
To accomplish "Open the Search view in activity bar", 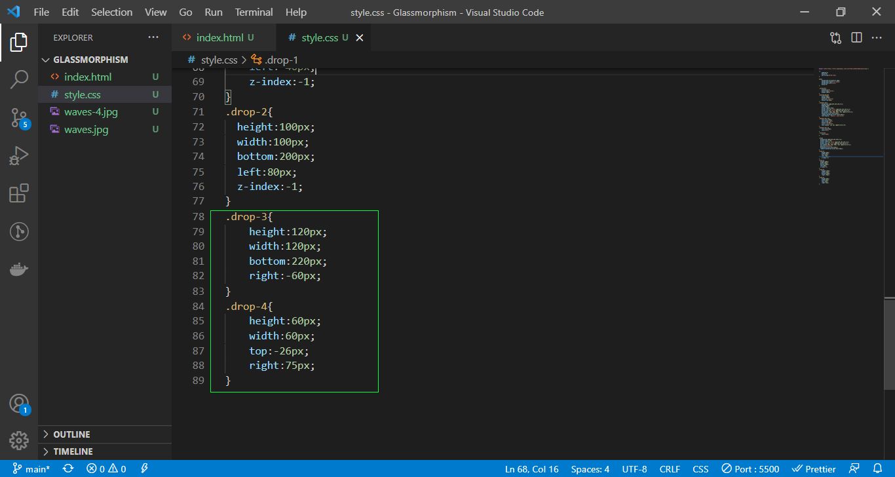I will 19,80.
